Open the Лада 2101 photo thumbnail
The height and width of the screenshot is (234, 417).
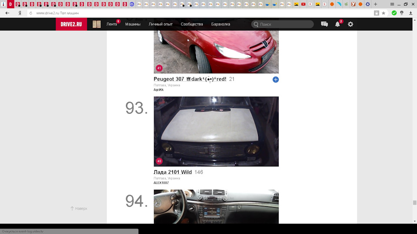(216, 131)
